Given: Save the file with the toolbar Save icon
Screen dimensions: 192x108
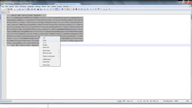Looking at the screenshot, I should click(x=9, y=9).
